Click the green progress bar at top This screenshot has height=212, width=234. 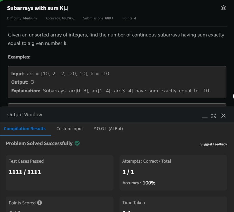[29, 1]
